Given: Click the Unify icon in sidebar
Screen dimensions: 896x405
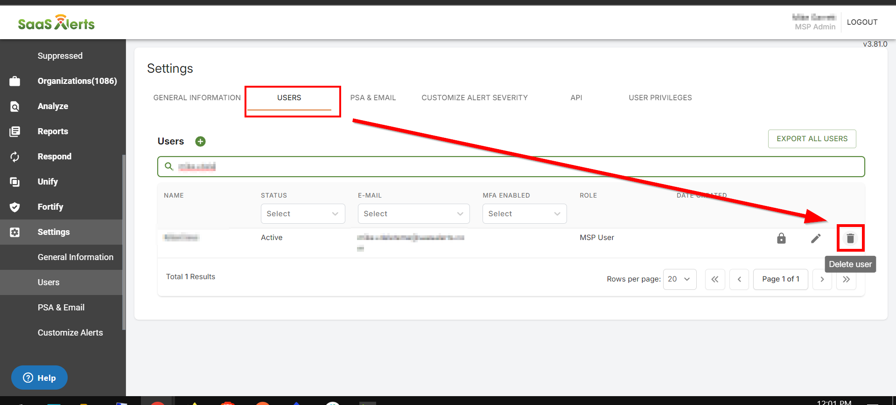Looking at the screenshot, I should click(x=15, y=182).
